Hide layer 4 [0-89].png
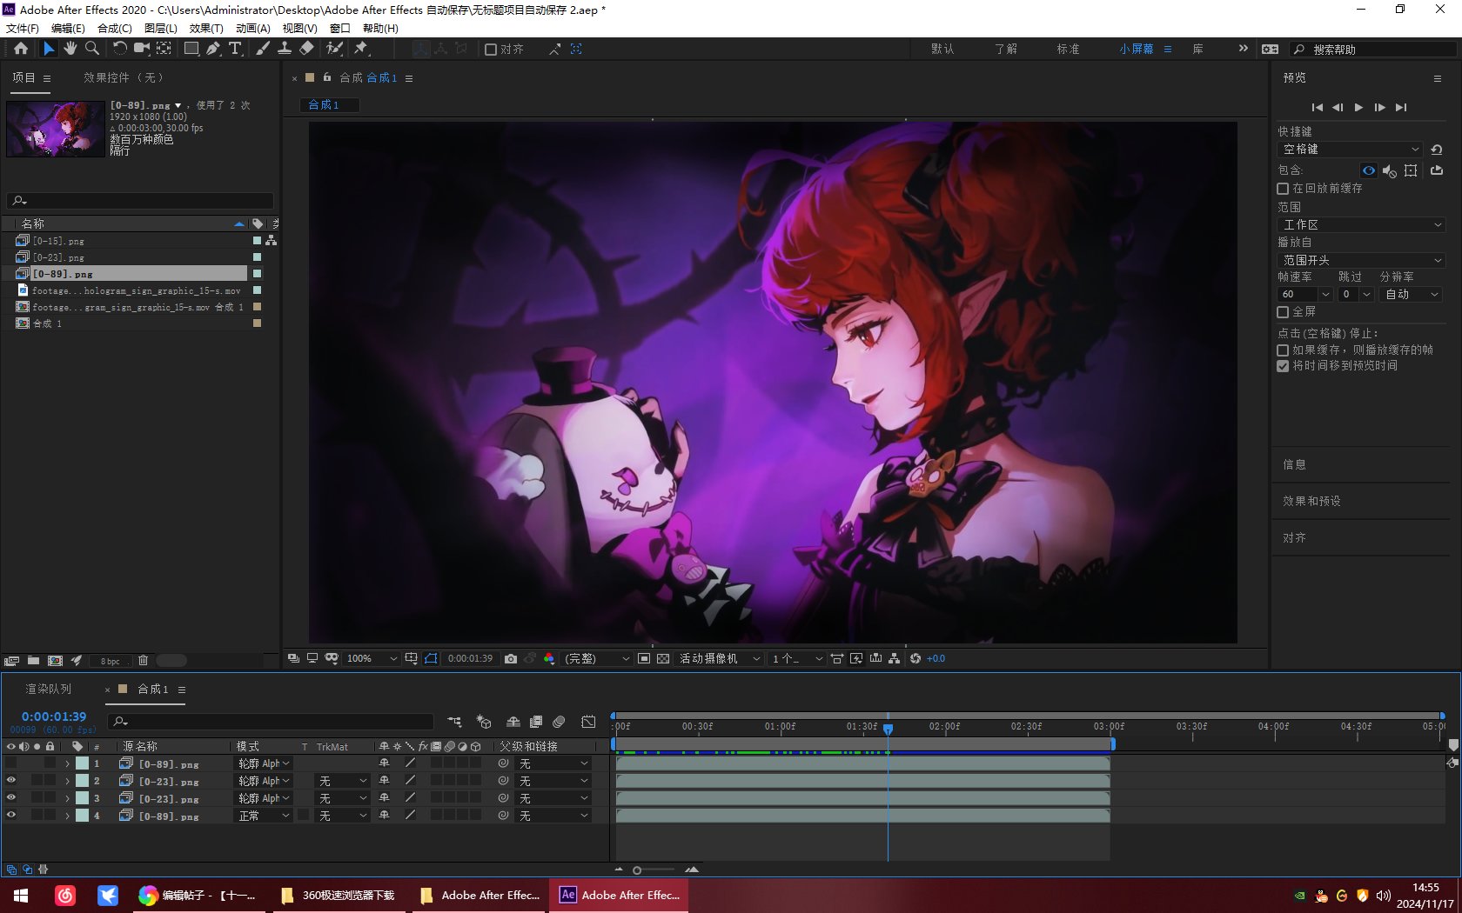 (11, 816)
